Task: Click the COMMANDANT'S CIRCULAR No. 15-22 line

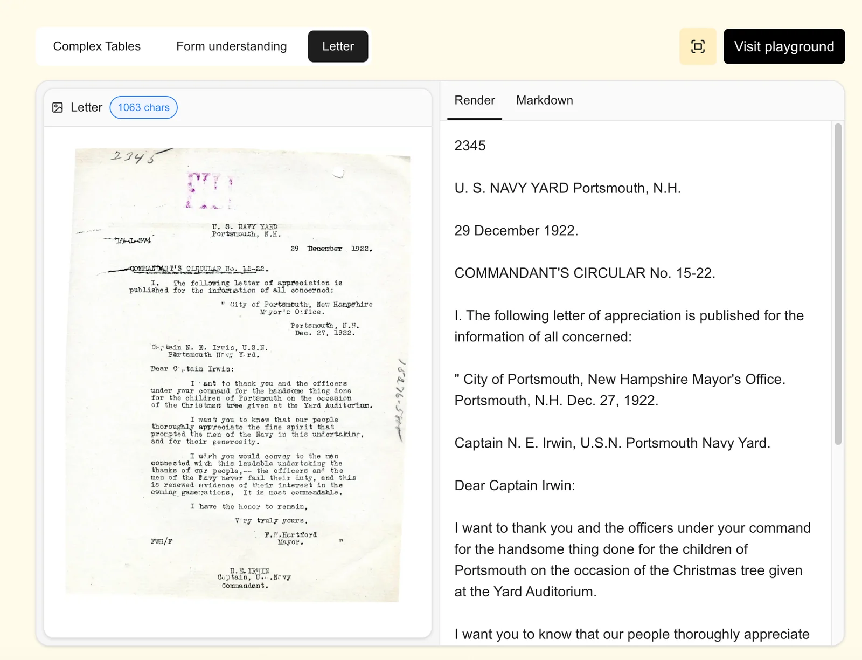Action: (x=585, y=273)
